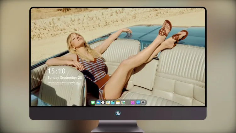
Task: Launch the Weather app from the dock
Action: point(98,103)
